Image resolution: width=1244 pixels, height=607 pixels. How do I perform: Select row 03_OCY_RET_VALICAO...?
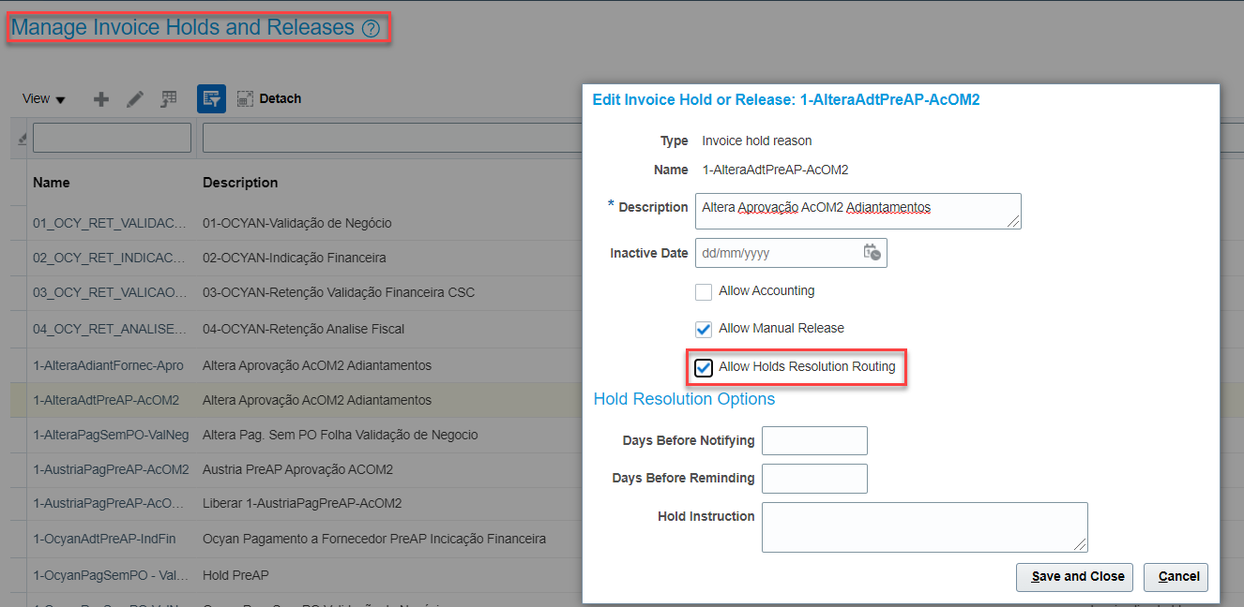110,293
